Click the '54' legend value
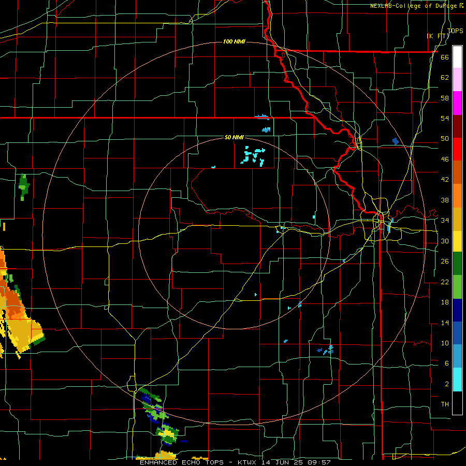The height and width of the screenshot is (466, 466). (x=445, y=118)
